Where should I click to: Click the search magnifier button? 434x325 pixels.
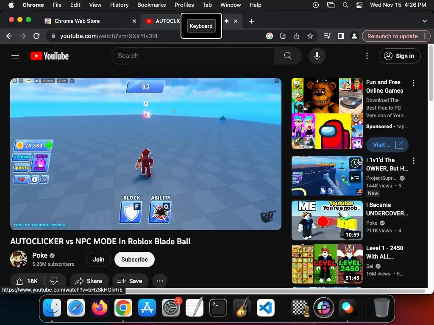[288, 56]
